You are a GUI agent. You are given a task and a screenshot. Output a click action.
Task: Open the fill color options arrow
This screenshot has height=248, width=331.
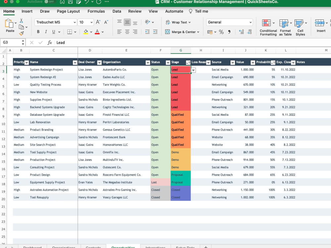[x=91, y=32]
